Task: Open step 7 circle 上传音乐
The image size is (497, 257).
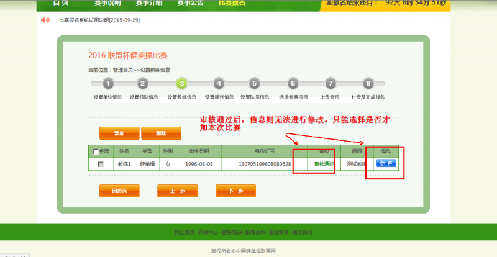Action: coord(331,84)
